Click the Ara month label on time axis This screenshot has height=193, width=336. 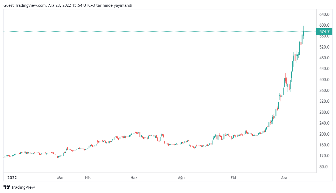tap(284, 178)
